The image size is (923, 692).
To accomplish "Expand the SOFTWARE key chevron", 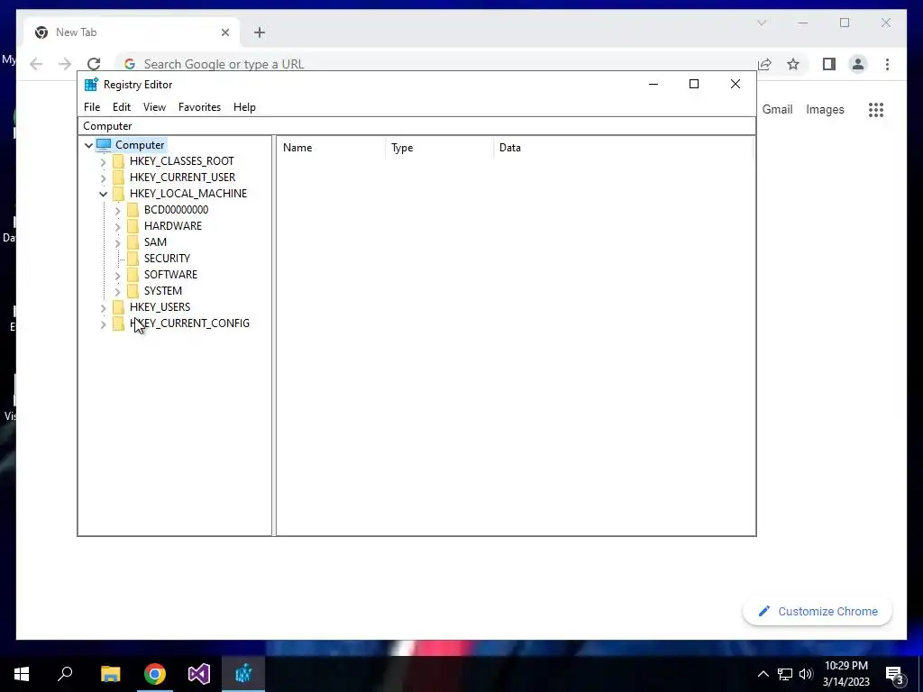I will pyautogui.click(x=118, y=275).
